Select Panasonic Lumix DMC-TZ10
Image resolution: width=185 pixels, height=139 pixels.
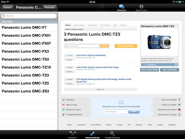click(29, 67)
